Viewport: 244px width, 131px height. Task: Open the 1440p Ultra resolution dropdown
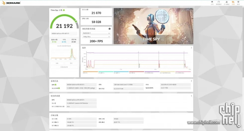[96, 37]
